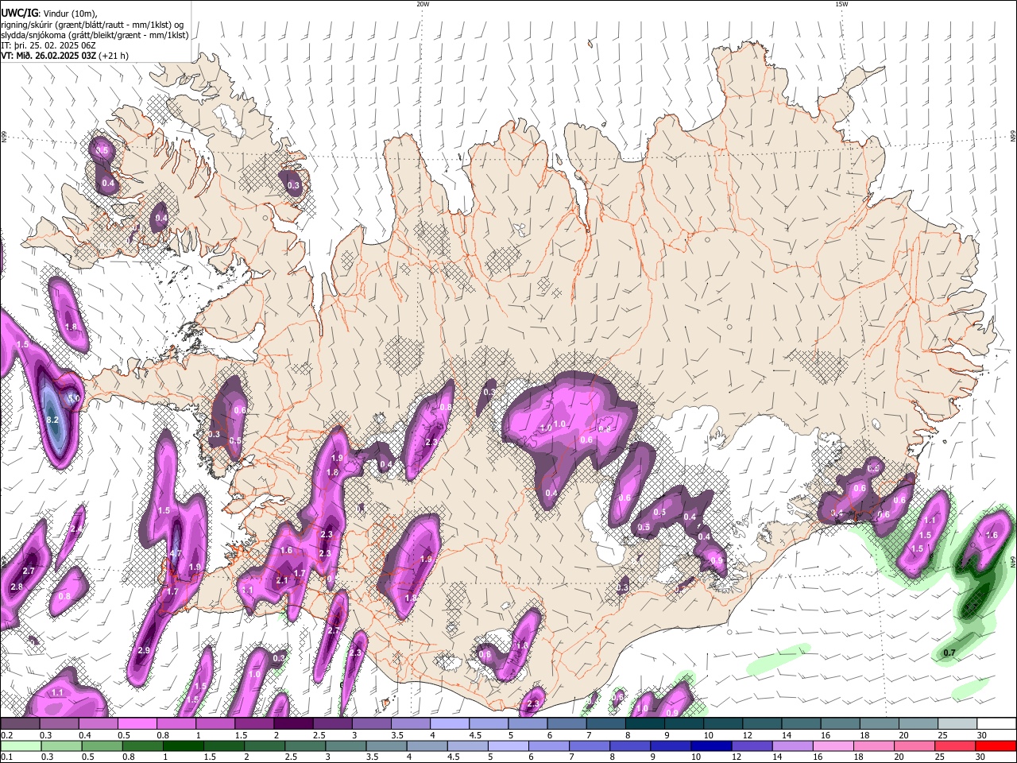Pick the medium green 0.5 rain legend swatch

[x=102, y=746]
